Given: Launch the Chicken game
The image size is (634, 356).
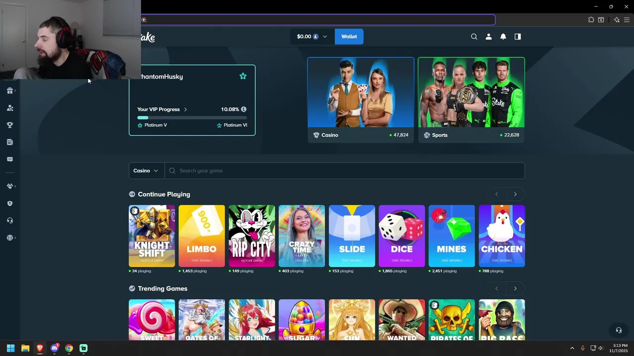Looking at the screenshot, I should coord(502,236).
